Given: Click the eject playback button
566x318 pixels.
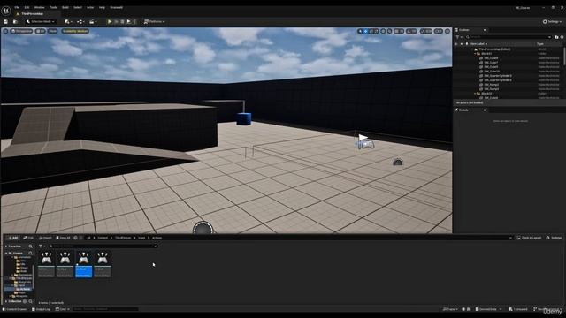Looking at the screenshot, I should (x=128, y=21).
